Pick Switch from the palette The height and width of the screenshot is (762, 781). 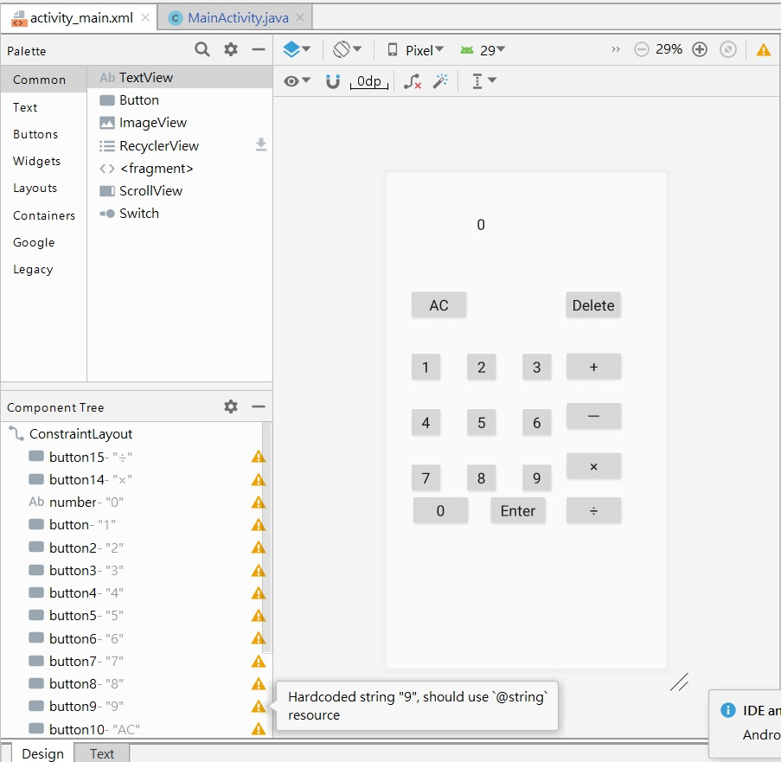180,213
